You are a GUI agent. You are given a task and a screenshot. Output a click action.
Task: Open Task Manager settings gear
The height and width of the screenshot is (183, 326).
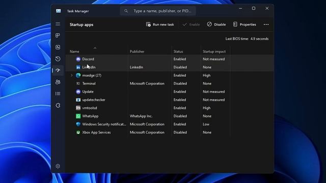pyautogui.click(x=58, y=166)
